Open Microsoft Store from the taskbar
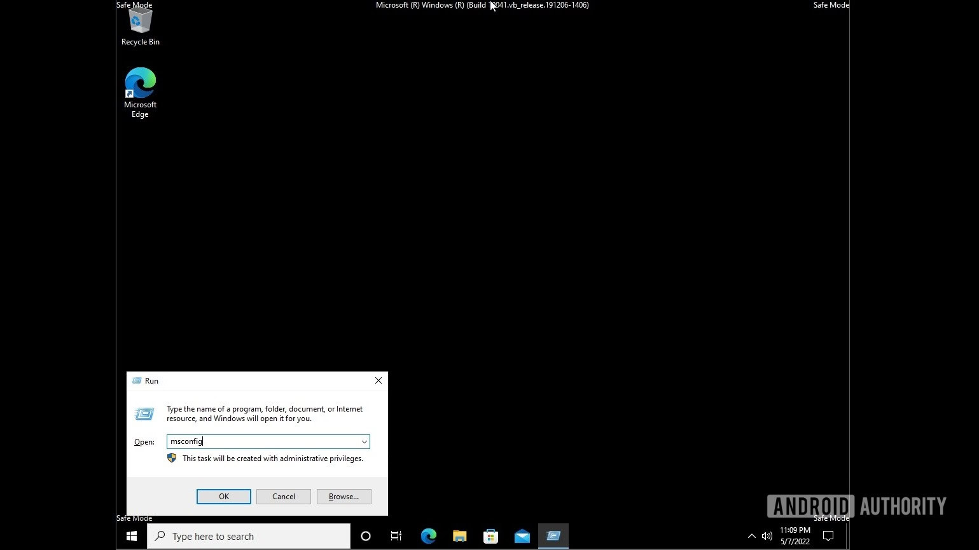 point(490,537)
